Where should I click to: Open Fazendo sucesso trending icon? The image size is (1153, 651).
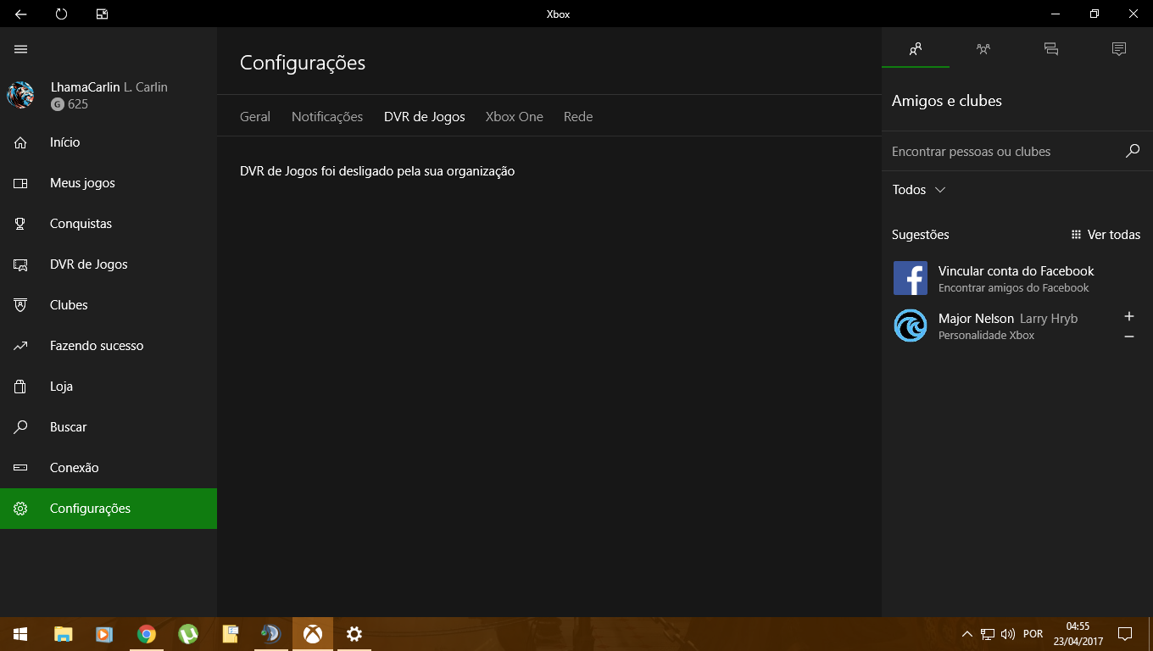click(21, 346)
